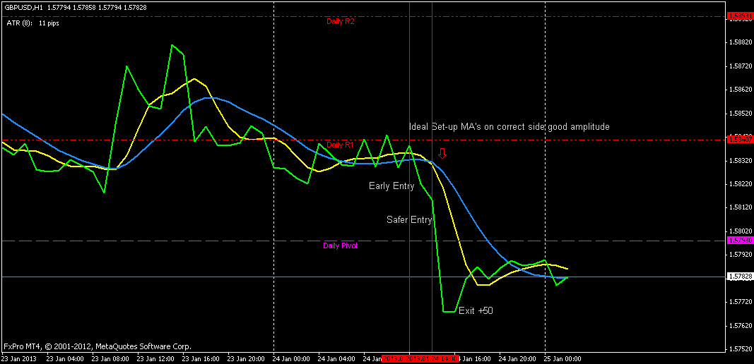Click the 1.58407 red price tag
The width and height of the screenshot is (754, 364).
point(740,140)
